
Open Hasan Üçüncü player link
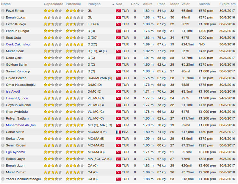point(17,98)
